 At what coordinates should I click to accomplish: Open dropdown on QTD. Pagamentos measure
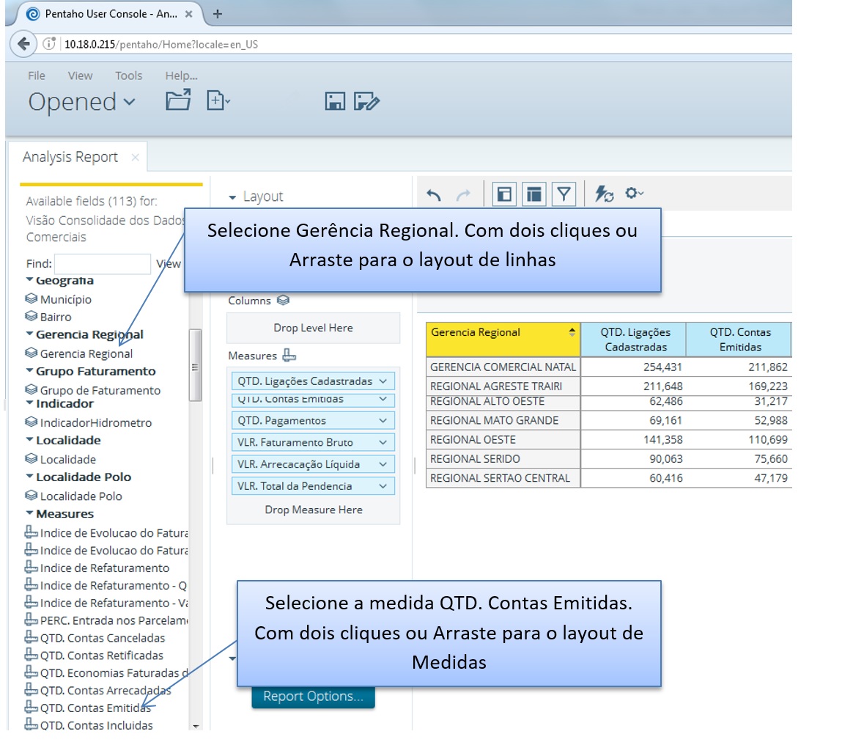pos(383,421)
